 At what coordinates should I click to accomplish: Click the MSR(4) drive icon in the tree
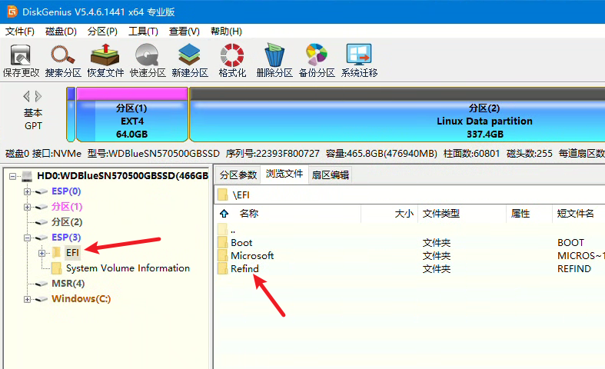tap(42, 284)
